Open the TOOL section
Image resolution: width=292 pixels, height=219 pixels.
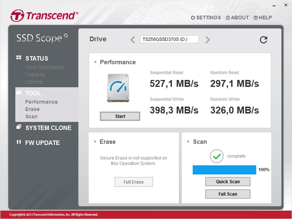(33, 93)
